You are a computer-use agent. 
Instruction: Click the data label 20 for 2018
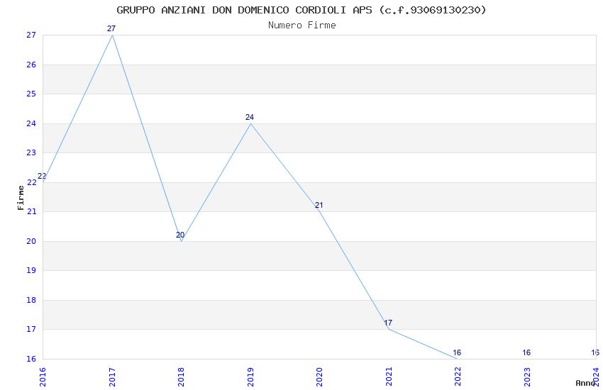(180, 235)
